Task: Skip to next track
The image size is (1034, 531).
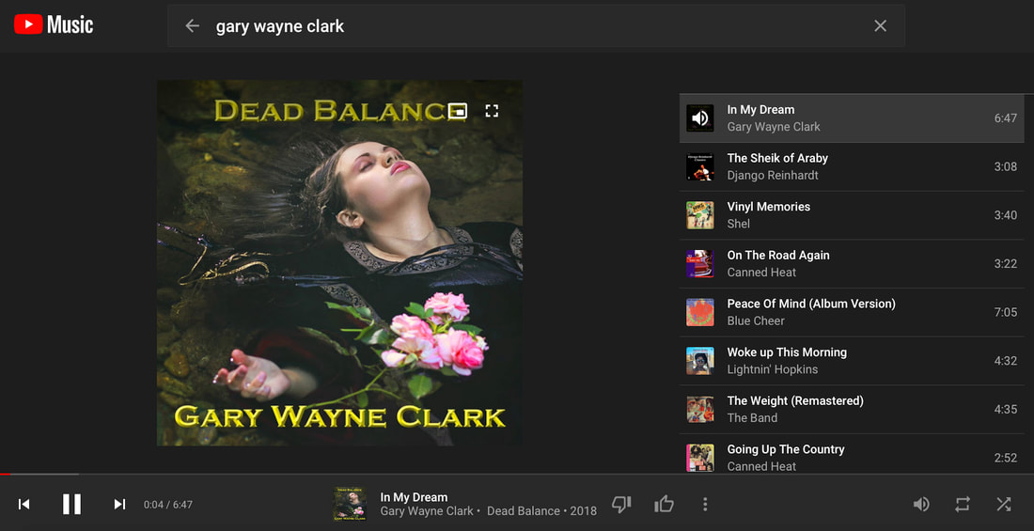Action: [x=119, y=504]
